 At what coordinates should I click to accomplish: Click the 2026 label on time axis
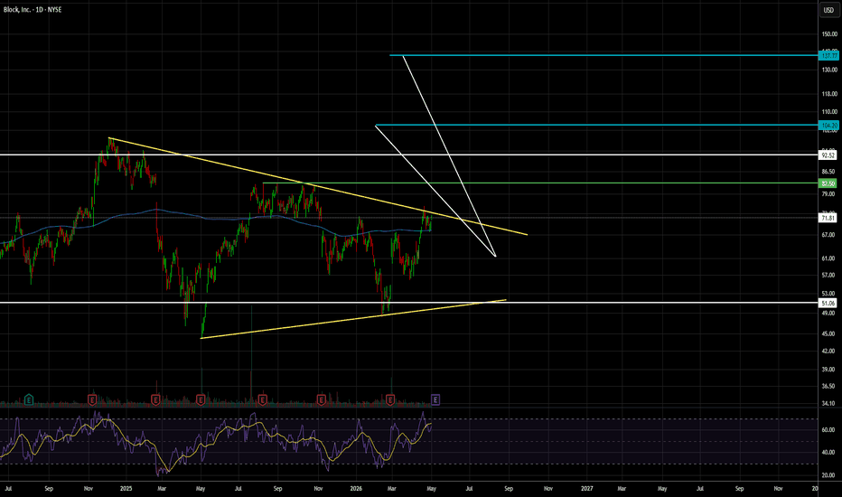pyautogui.click(x=356, y=488)
